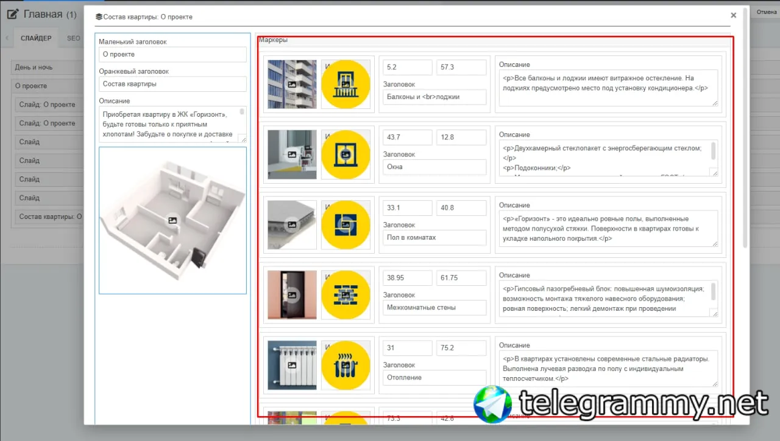Click the edit icon beside the Главная heading
Screen dimensions: 780x441
(x=13, y=14)
